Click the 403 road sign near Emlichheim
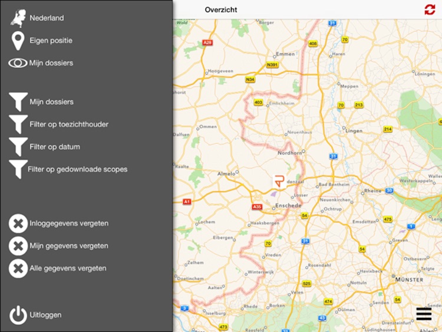Screen dimensions: 442x332 258,102
